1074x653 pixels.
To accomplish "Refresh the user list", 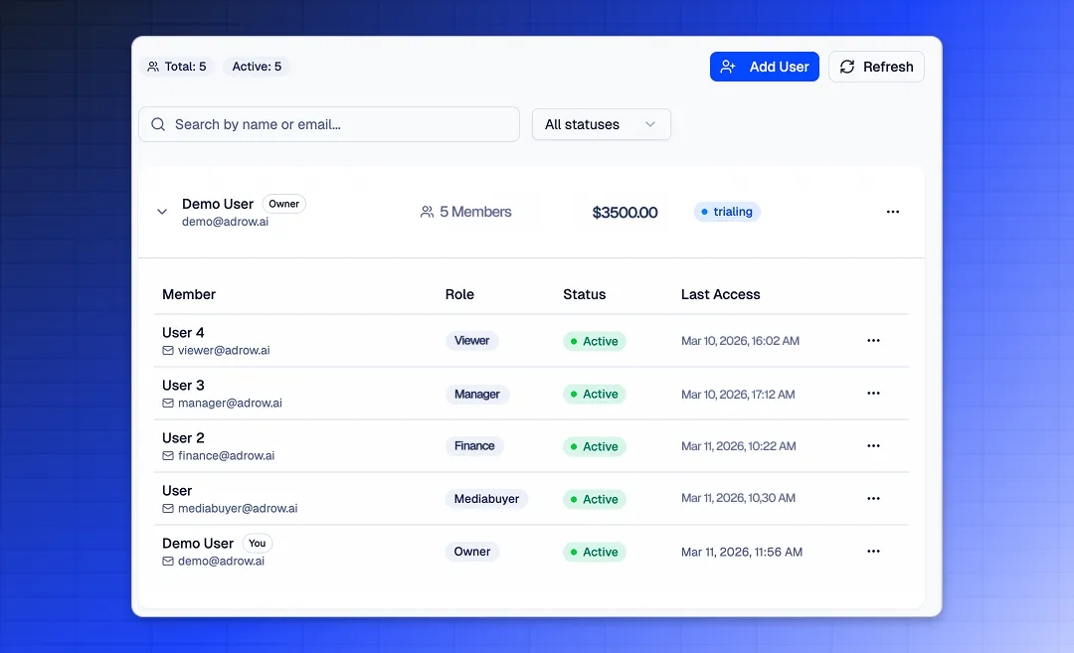I will 876,67.
